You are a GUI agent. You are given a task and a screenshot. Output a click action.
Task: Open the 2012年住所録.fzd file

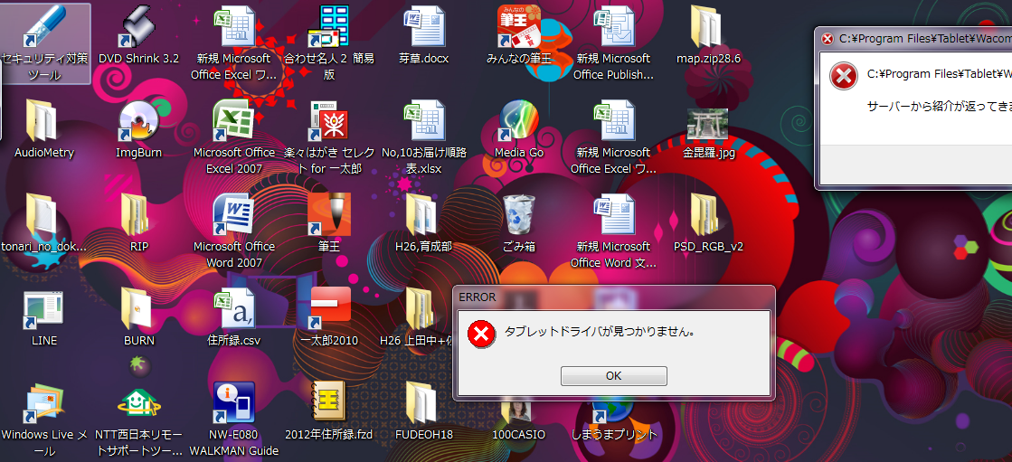click(x=329, y=411)
